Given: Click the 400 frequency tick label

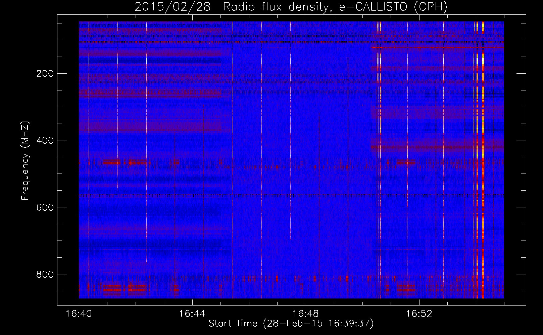Looking at the screenshot, I should pos(45,141).
